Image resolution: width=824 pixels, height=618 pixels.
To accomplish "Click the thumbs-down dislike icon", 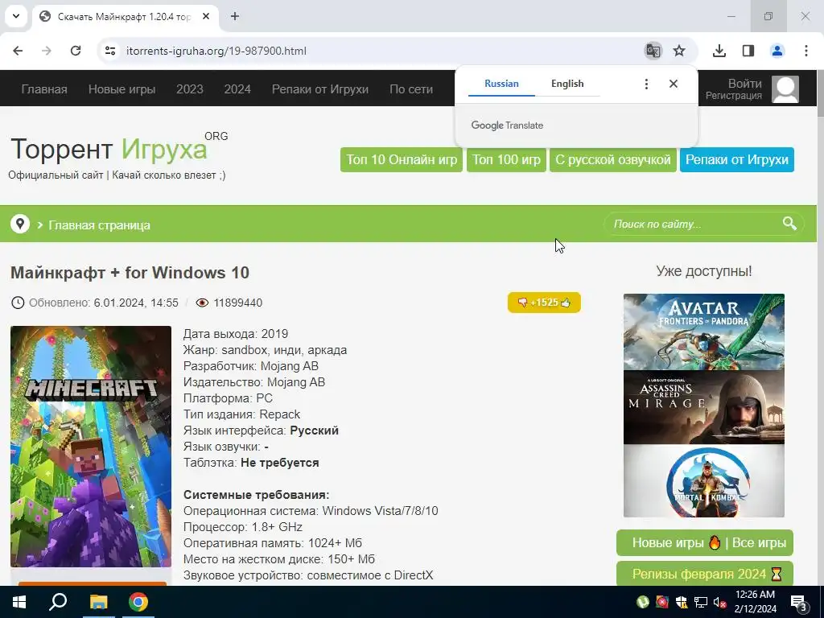I will coord(522,303).
